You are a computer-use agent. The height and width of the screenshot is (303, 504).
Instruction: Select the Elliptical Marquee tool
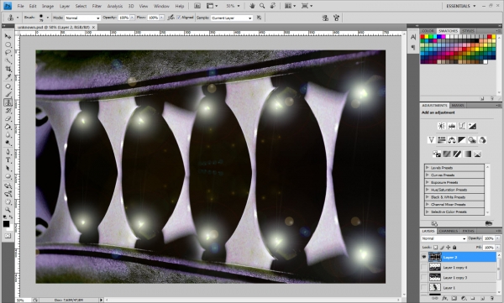(8, 44)
